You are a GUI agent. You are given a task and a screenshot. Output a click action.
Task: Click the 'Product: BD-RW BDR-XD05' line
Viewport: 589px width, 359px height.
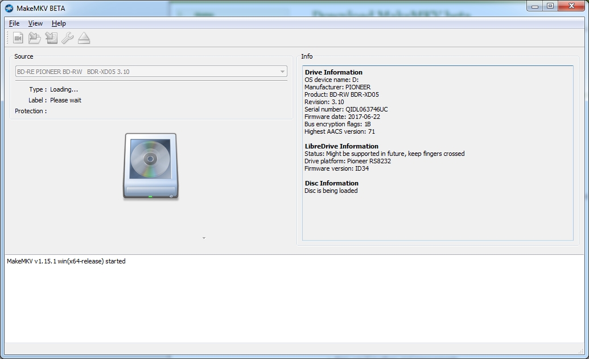point(341,94)
